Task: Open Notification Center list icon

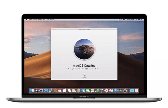Action: pos(141,20)
